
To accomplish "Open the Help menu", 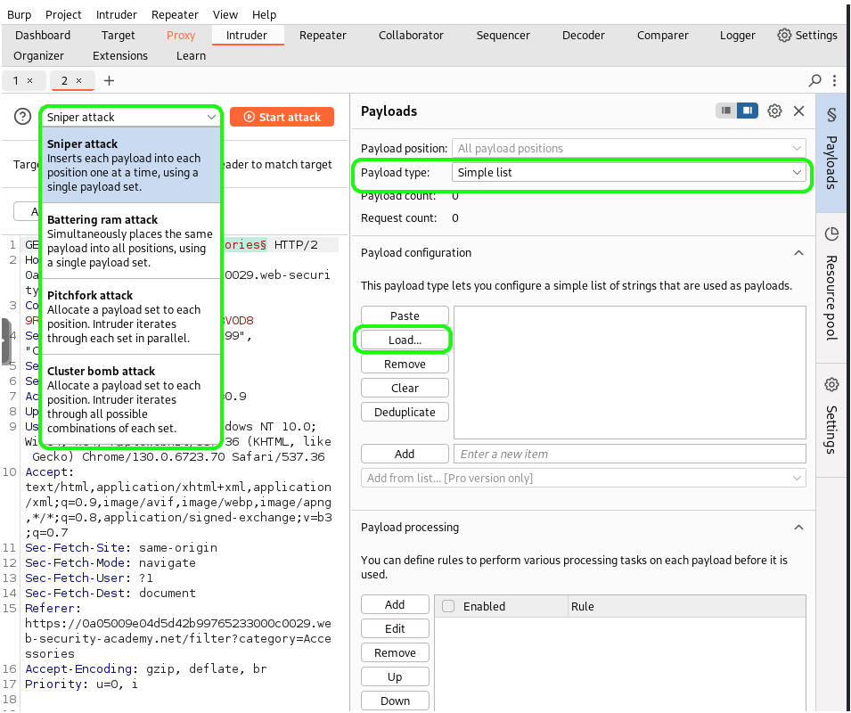I will click(265, 14).
